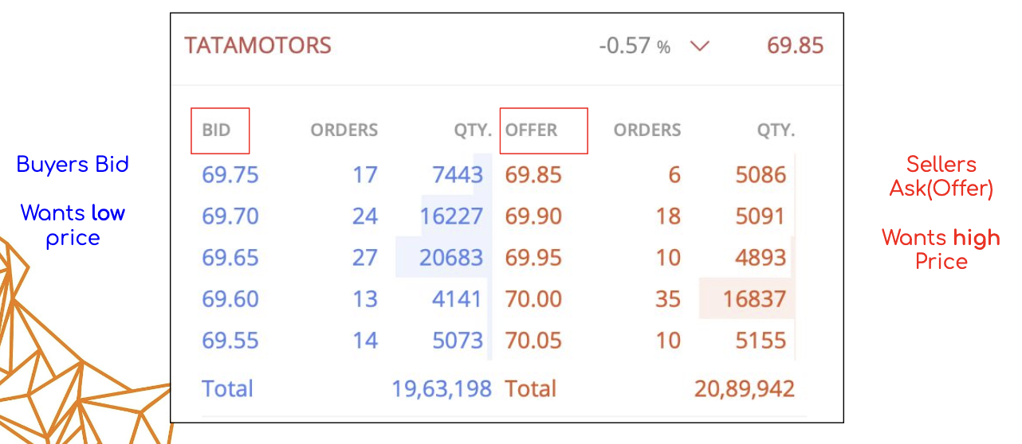Select total bid quantity 19,63,198
1022x444 pixels.
(442, 389)
